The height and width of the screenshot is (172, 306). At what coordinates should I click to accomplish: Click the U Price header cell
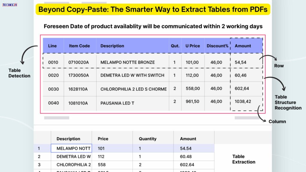click(192, 46)
